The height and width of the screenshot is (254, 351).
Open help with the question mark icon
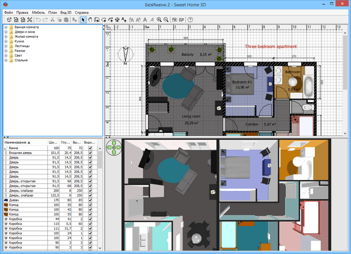190,20
